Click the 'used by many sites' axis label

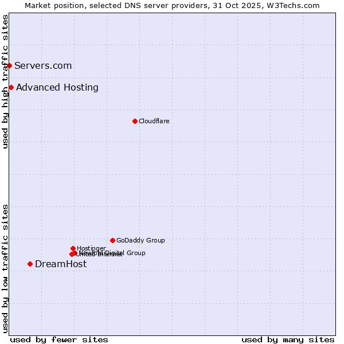pyautogui.click(x=288, y=339)
